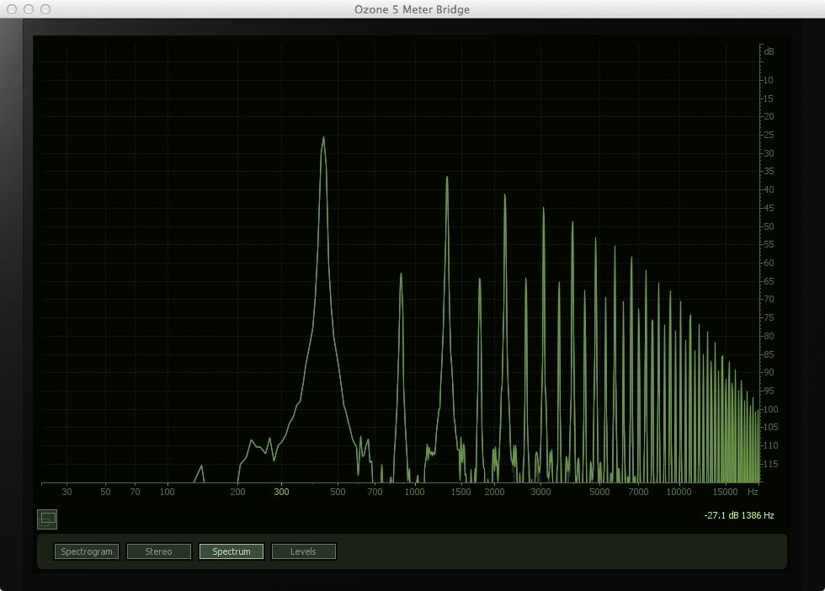Click the Ozone 5 Meter Bridge title
The image size is (825, 591).
pyautogui.click(x=412, y=9)
